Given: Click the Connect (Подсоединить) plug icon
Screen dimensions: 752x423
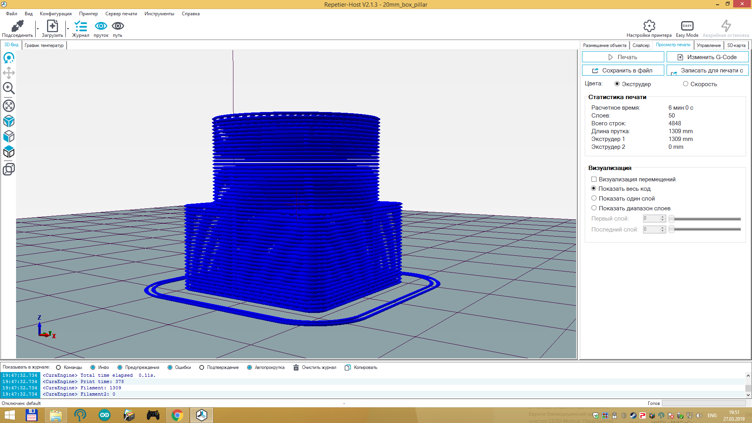Looking at the screenshot, I should 17,26.
